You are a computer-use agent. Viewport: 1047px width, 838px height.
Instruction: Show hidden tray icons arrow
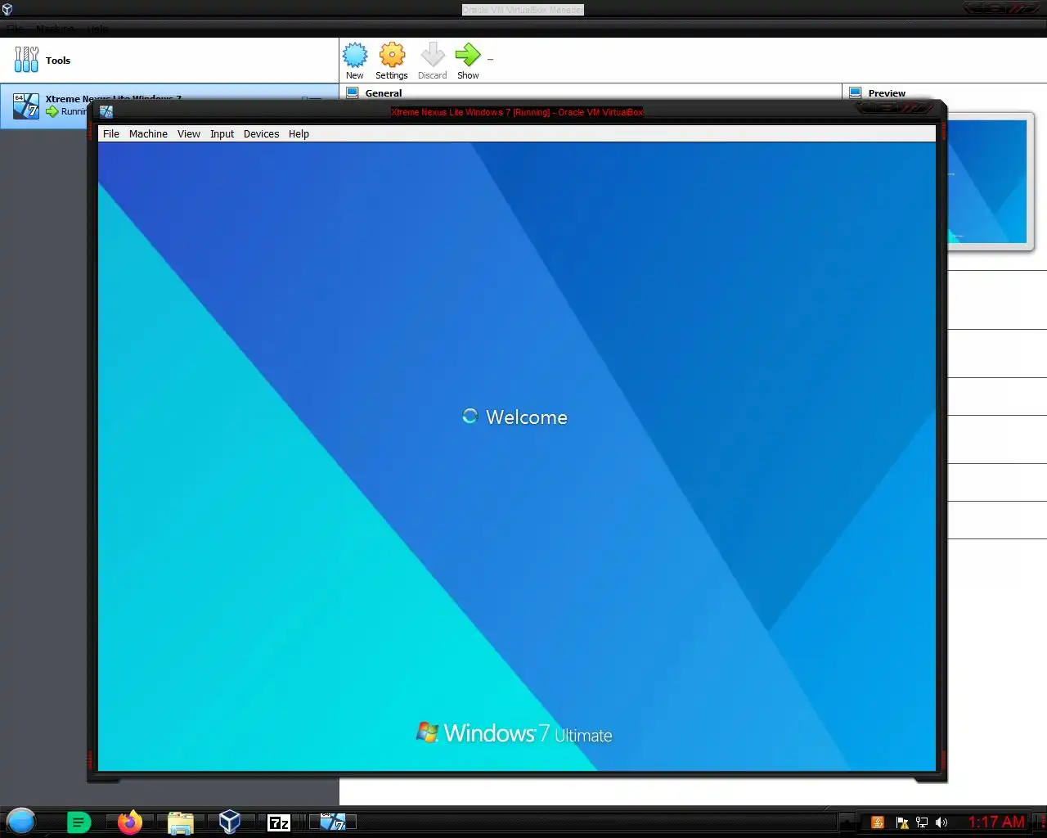[848, 822]
